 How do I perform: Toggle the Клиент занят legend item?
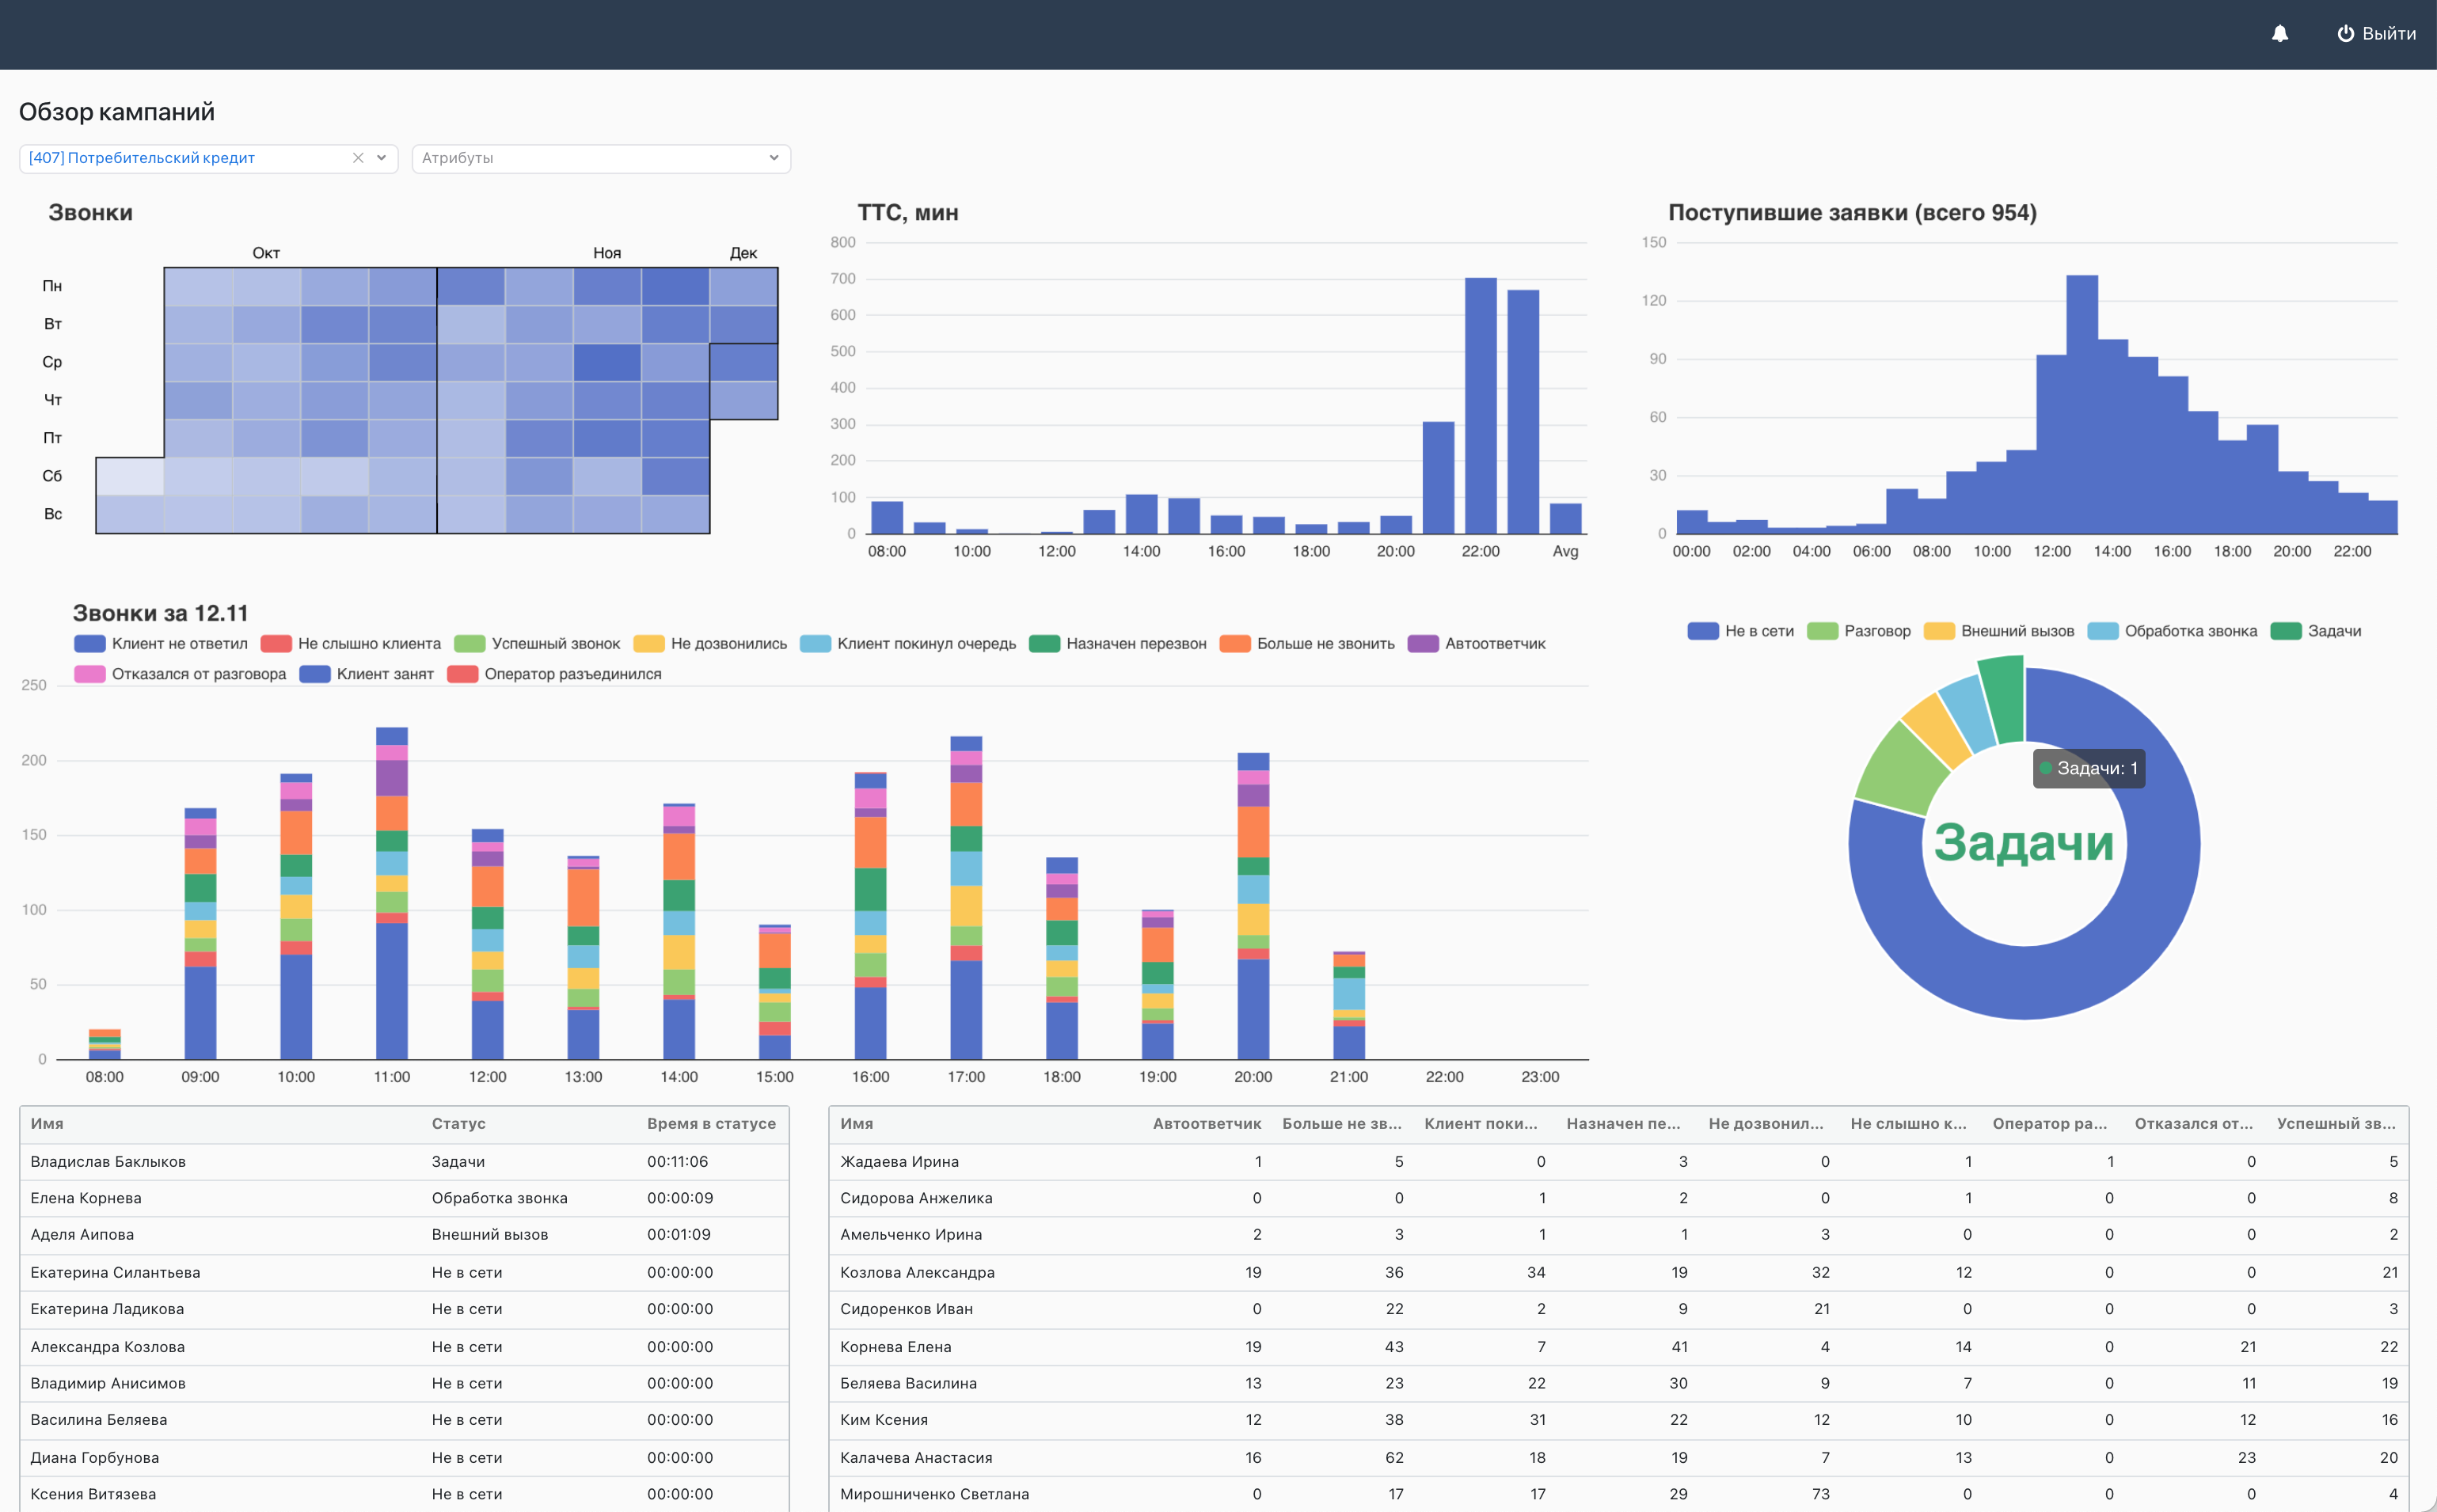pyautogui.click(x=367, y=674)
